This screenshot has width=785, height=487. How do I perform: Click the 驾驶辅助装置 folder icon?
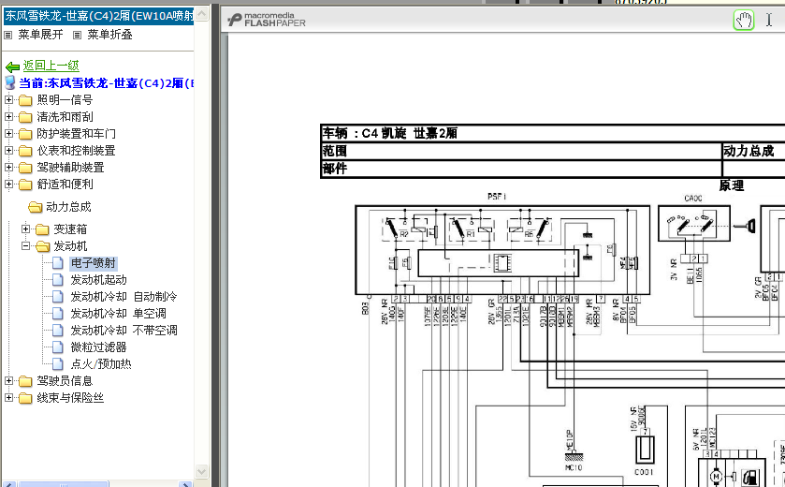click(25, 168)
